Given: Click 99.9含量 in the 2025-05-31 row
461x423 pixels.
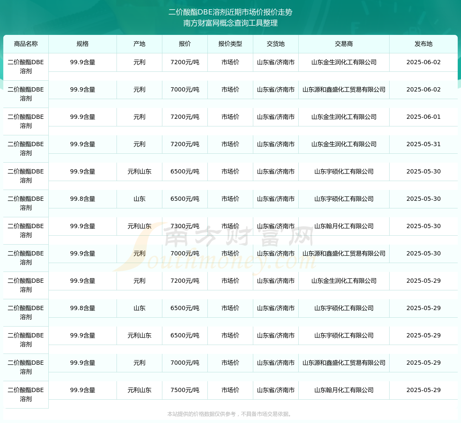Looking at the screenshot, I should tap(83, 144).
